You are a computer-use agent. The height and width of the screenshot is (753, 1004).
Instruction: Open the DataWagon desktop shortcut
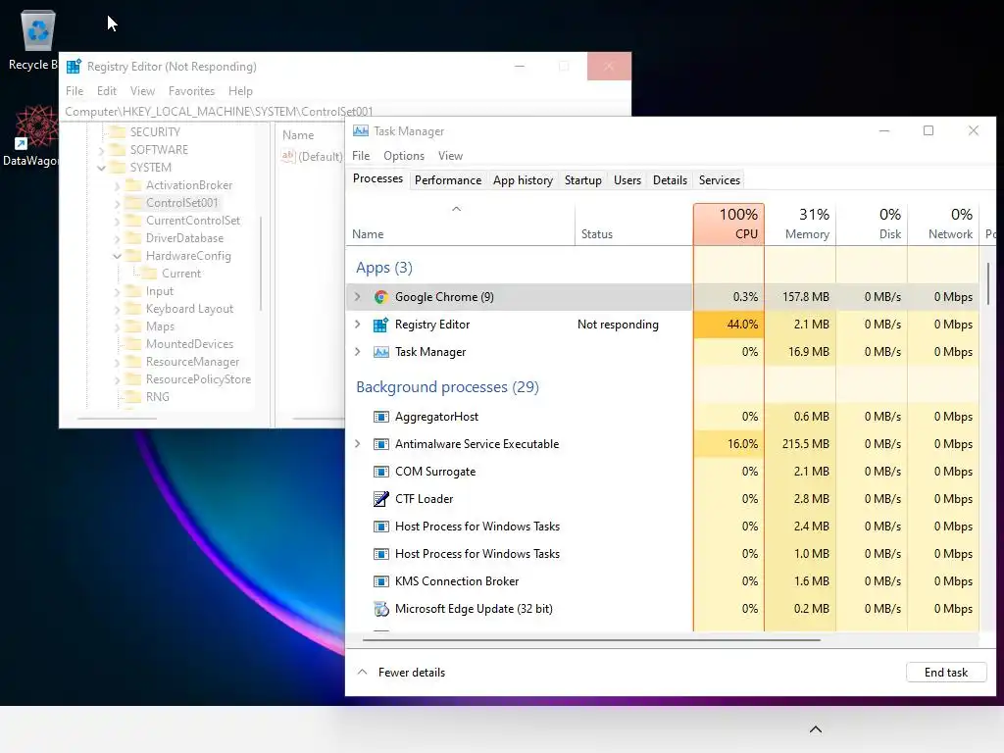click(x=35, y=126)
